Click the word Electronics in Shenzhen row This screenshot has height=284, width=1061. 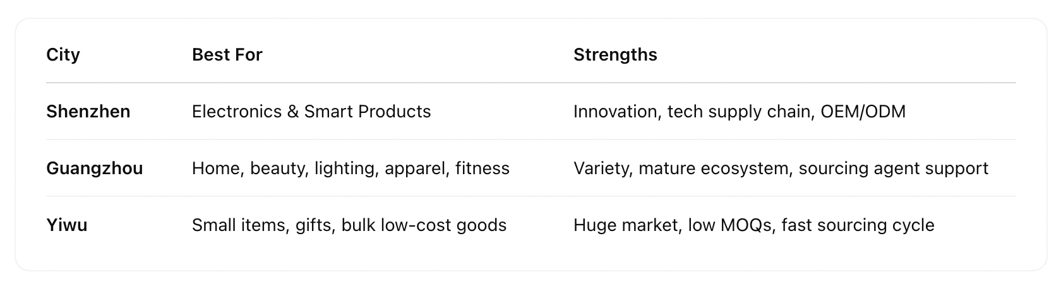(236, 112)
